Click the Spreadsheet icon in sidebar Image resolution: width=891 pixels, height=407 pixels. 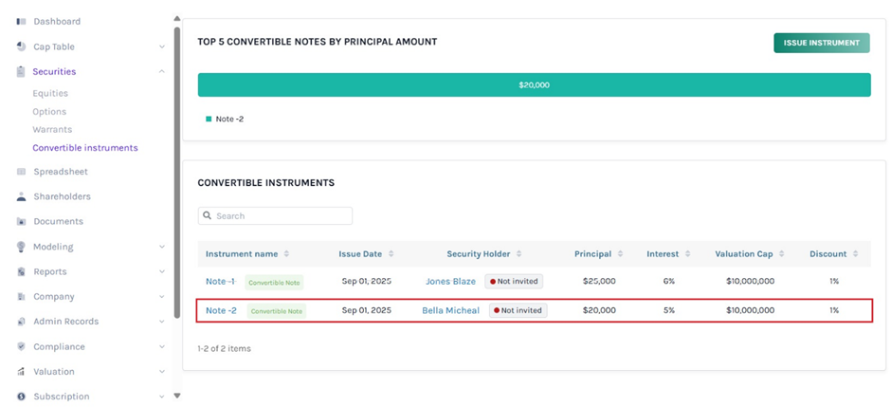(x=21, y=172)
